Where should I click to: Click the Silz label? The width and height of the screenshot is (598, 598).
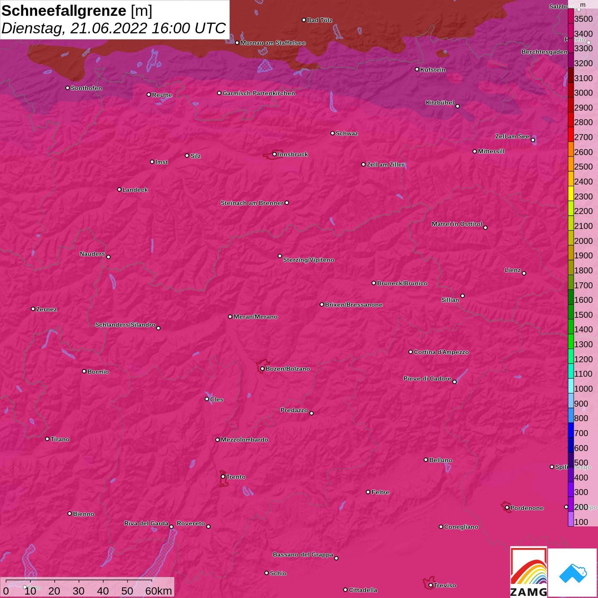pos(196,156)
